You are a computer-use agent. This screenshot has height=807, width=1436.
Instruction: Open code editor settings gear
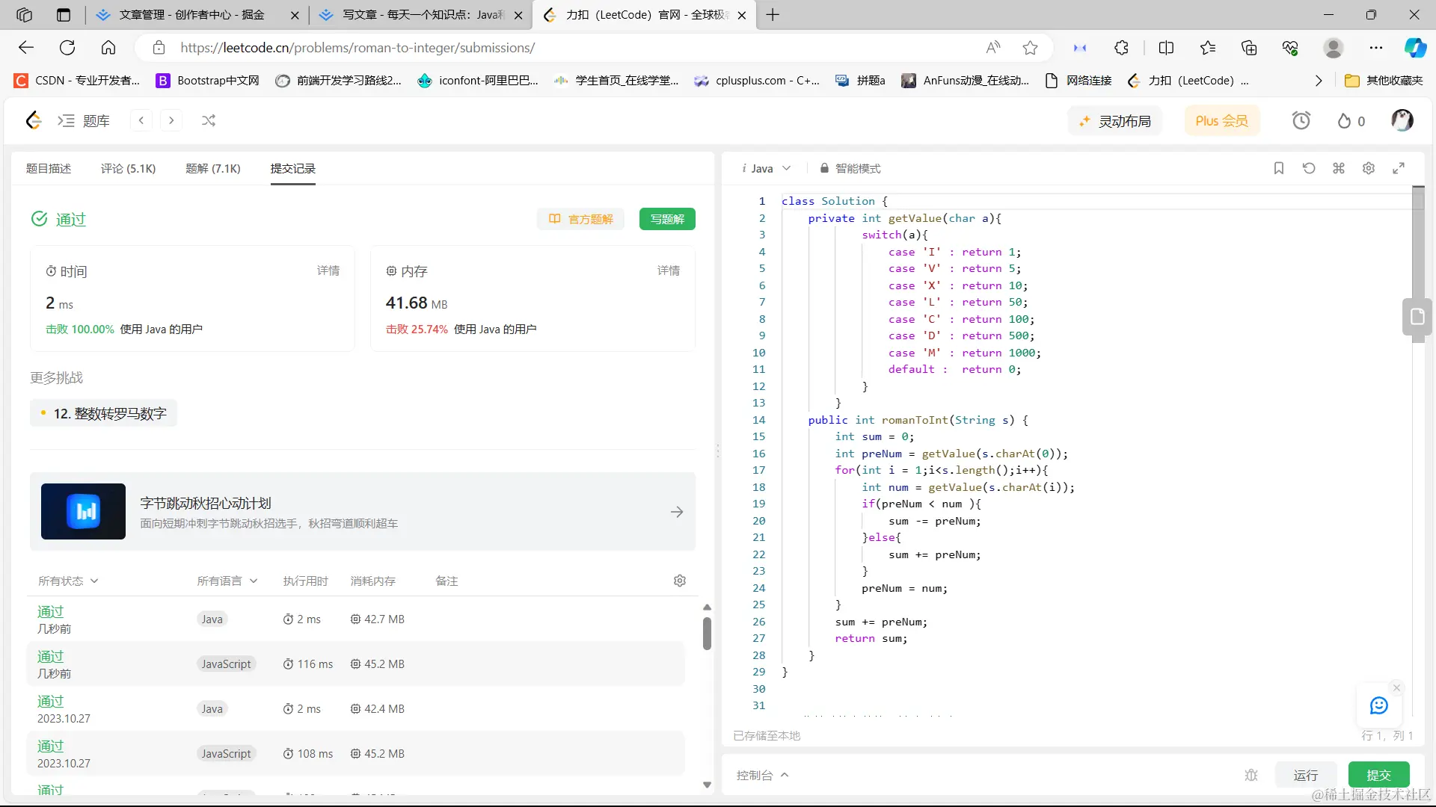1369,168
